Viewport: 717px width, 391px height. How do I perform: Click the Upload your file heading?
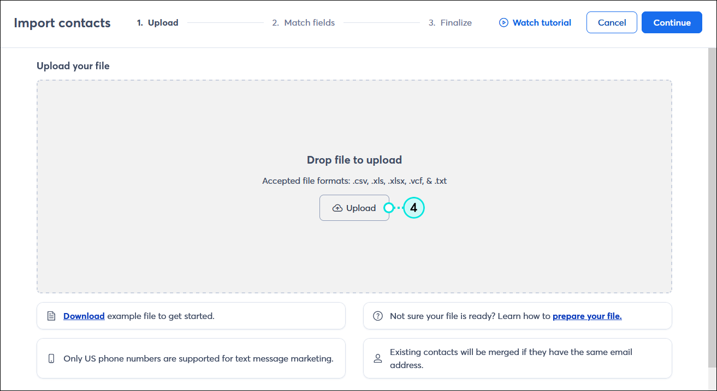coord(73,66)
